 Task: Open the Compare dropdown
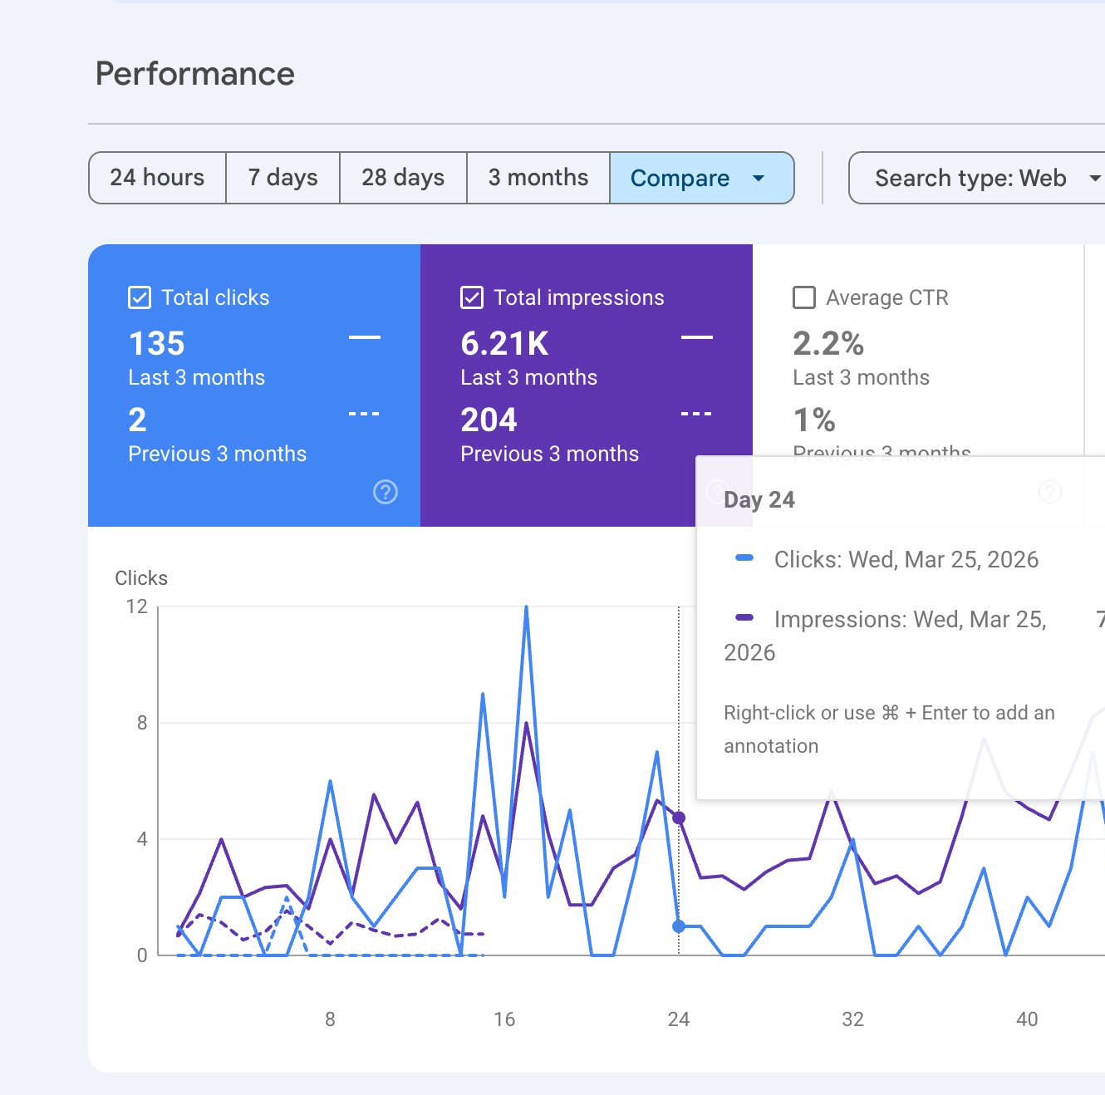(x=702, y=178)
